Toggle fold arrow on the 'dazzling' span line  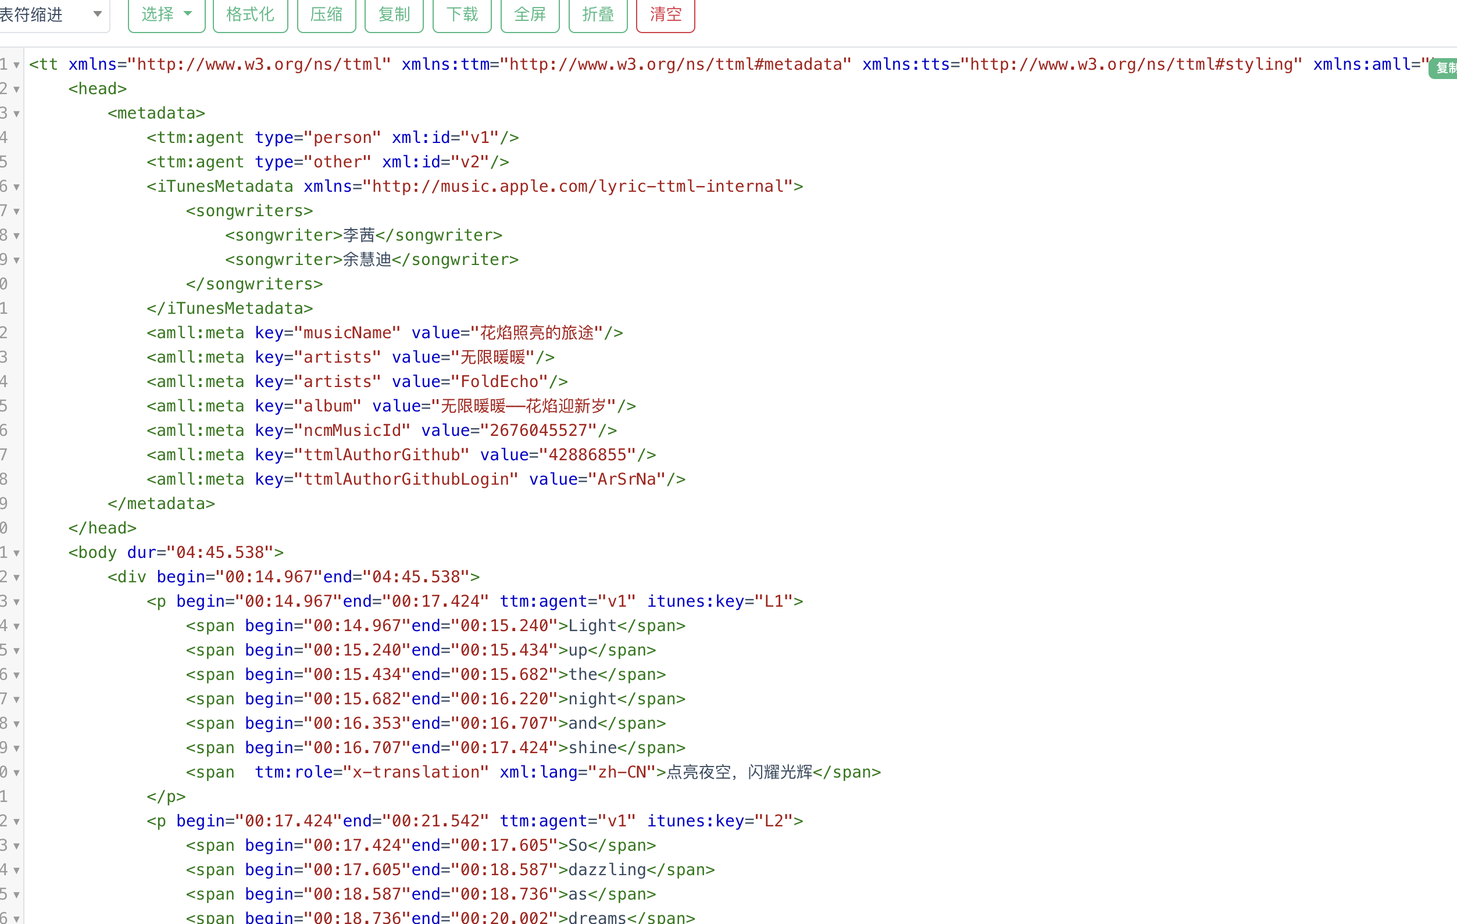click(16, 871)
